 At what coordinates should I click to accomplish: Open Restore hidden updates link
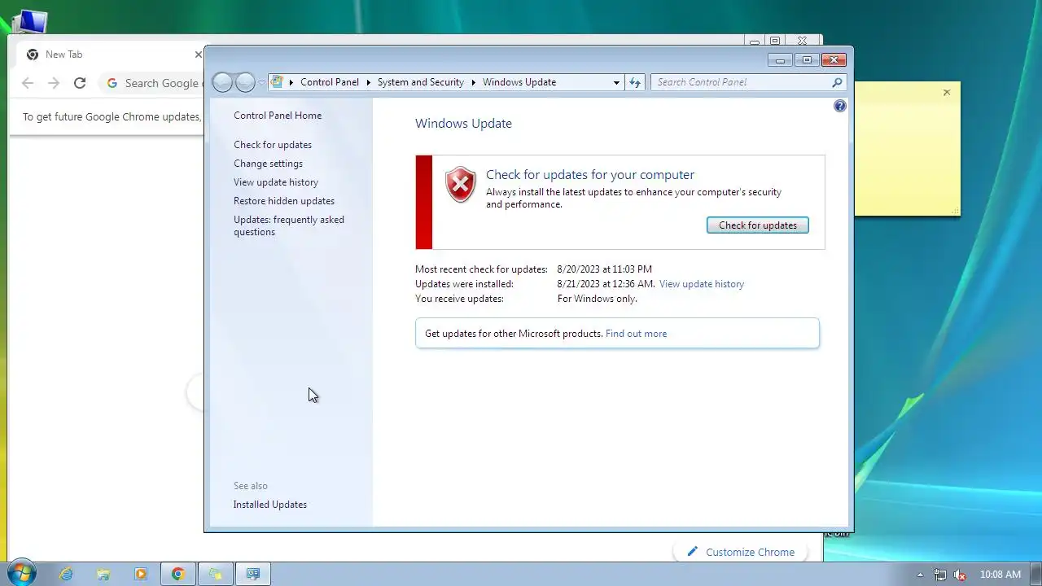point(284,201)
